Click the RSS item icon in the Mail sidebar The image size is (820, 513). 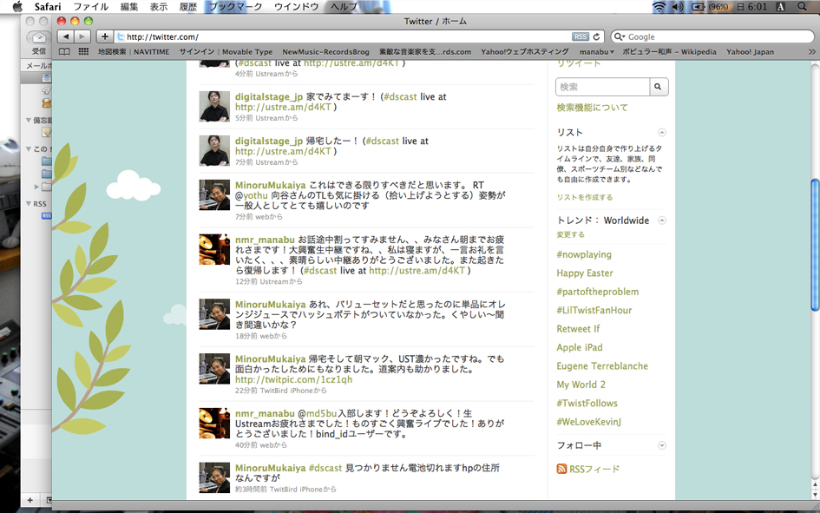47,215
